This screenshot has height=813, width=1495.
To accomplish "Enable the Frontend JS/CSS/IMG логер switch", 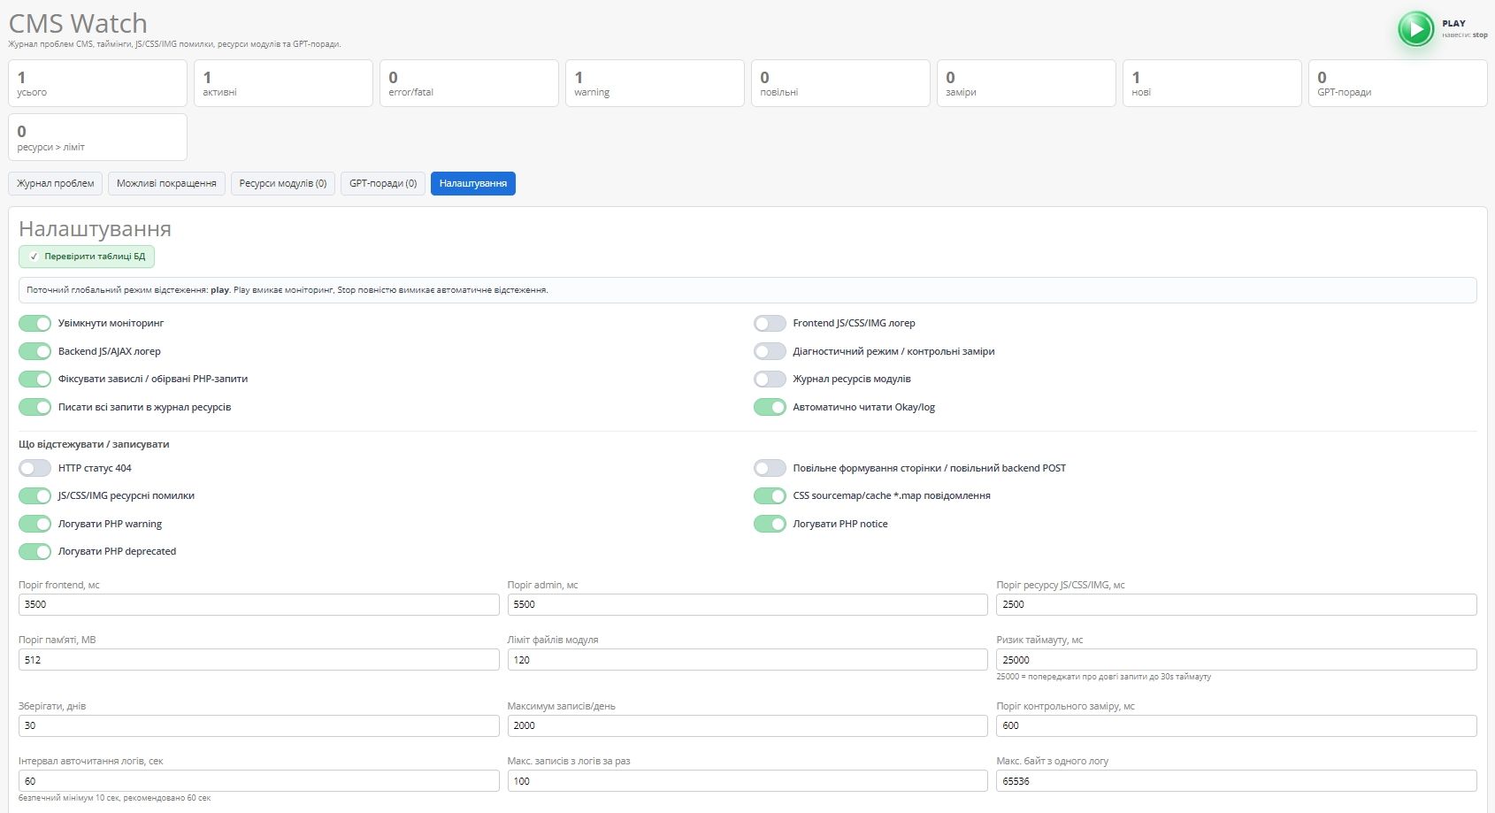I will pos(770,323).
